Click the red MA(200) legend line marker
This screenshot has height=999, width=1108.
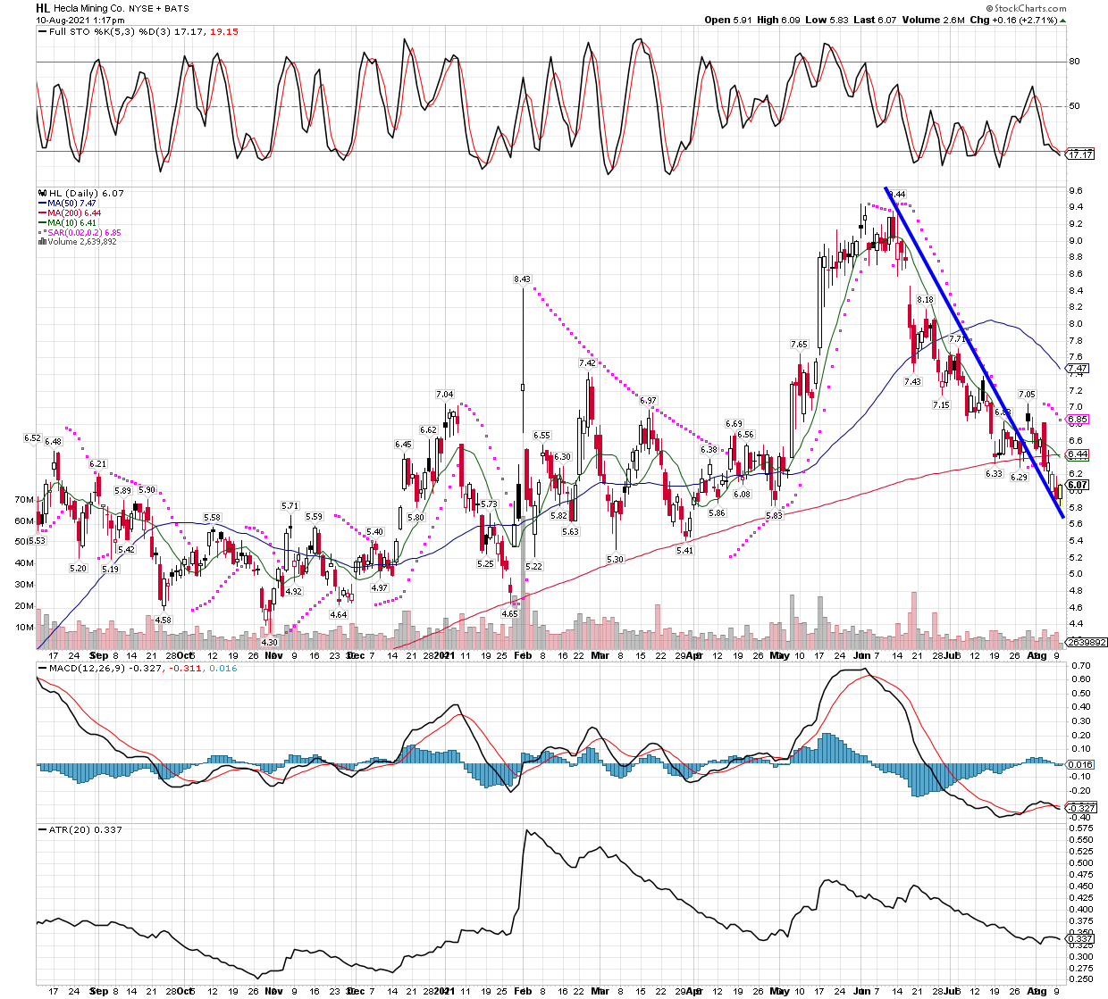(x=42, y=213)
